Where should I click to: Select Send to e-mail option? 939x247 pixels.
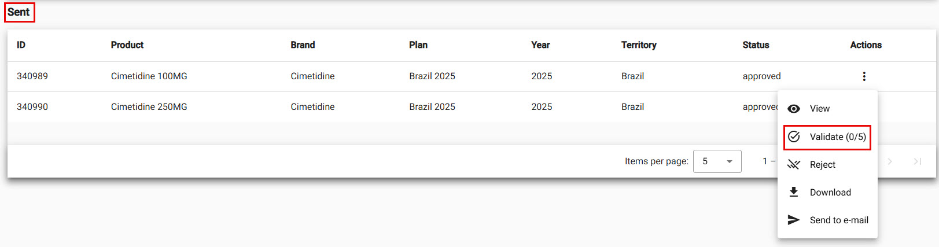click(838, 220)
